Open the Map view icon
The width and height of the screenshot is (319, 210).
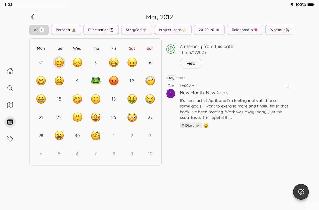10,105
